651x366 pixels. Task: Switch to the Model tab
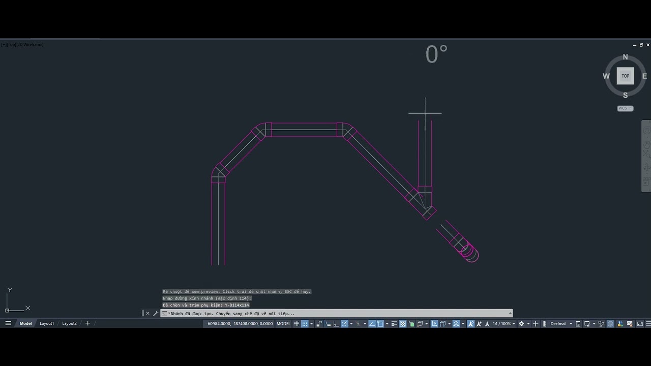tap(25, 323)
